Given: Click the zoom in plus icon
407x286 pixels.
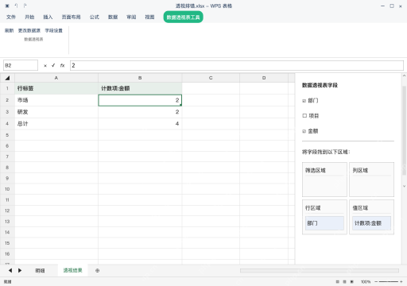Looking at the screenshot, I should point(401,282).
